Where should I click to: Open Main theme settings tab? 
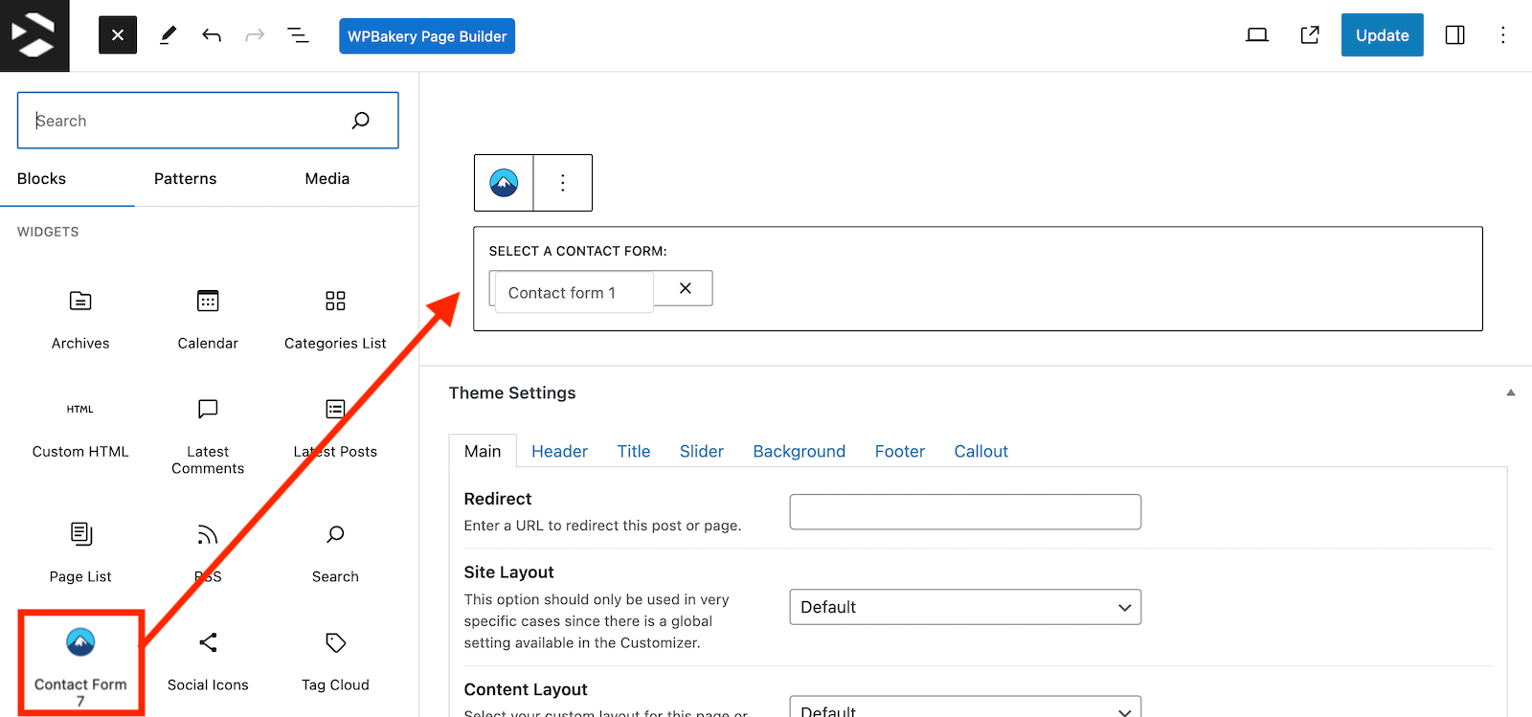pos(483,451)
